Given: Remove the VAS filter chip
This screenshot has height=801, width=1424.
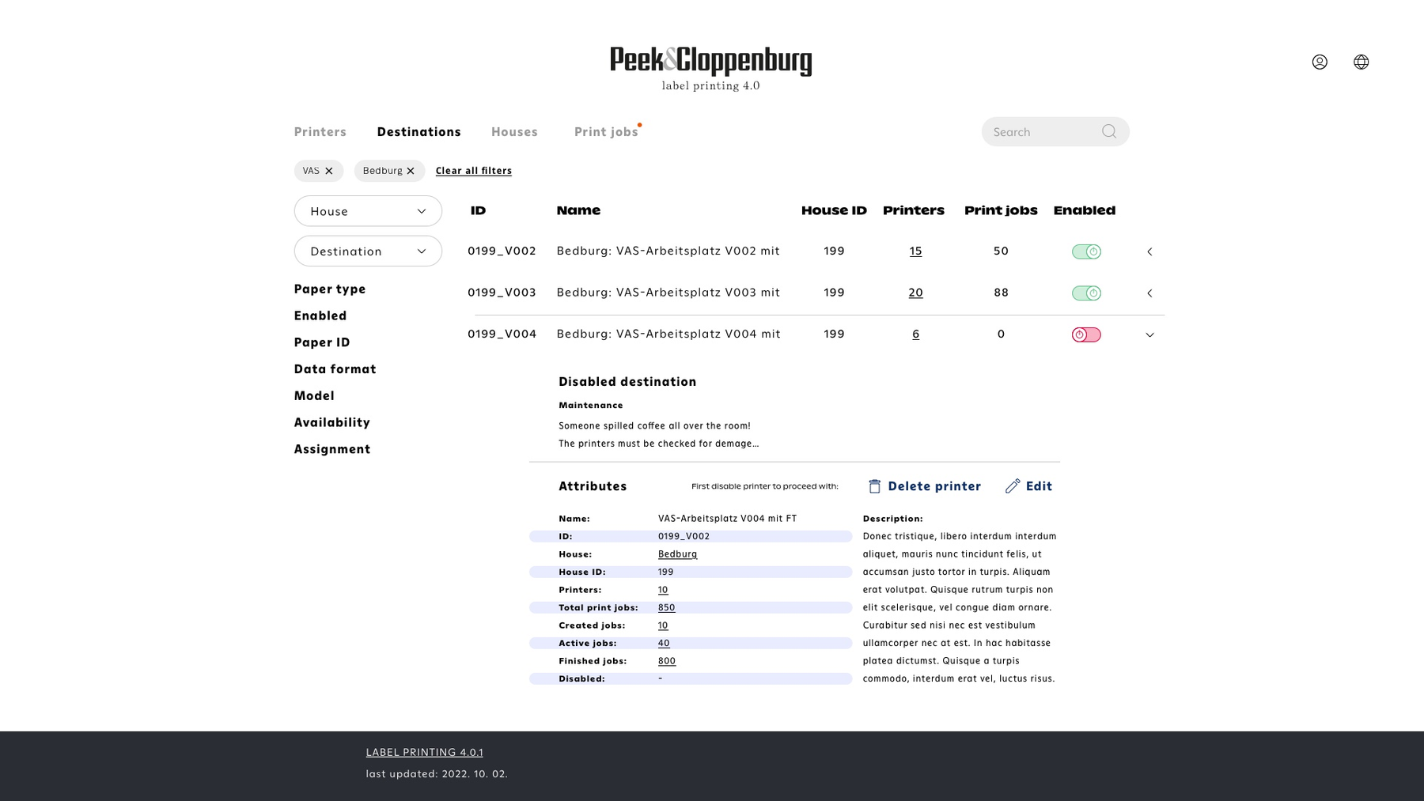Looking at the screenshot, I should tap(329, 171).
